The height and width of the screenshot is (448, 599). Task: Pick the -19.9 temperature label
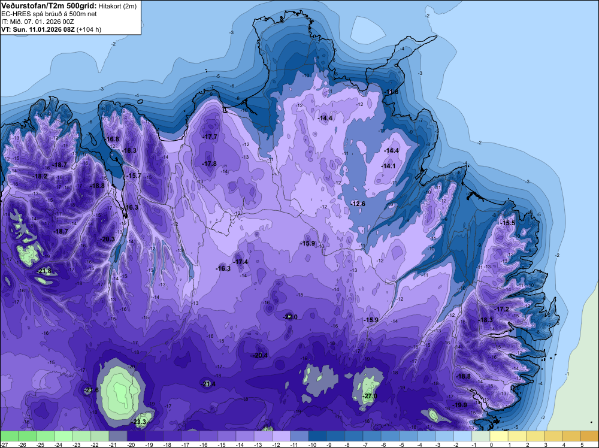click(x=459, y=405)
